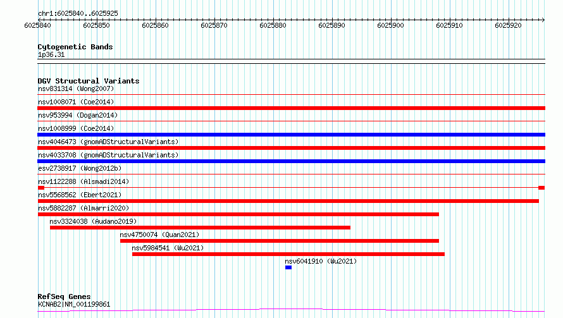
Task: Click the 6025890 ruler position label
Action: click(x=331, y=25)
